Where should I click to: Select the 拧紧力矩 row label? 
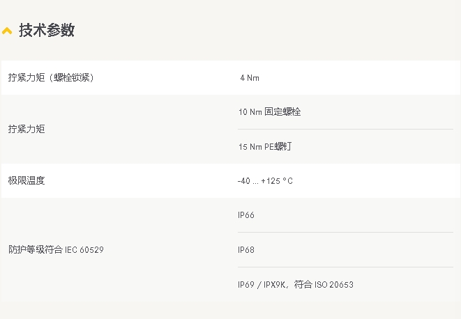(x=27, y=129)
